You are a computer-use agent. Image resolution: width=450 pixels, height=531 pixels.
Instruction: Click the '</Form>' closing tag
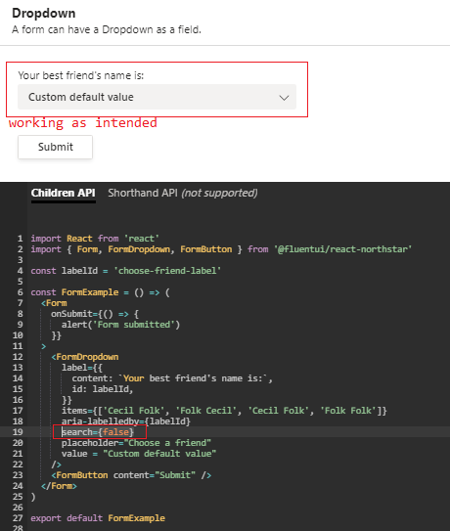pyautogui.click(x=59, y=486)
